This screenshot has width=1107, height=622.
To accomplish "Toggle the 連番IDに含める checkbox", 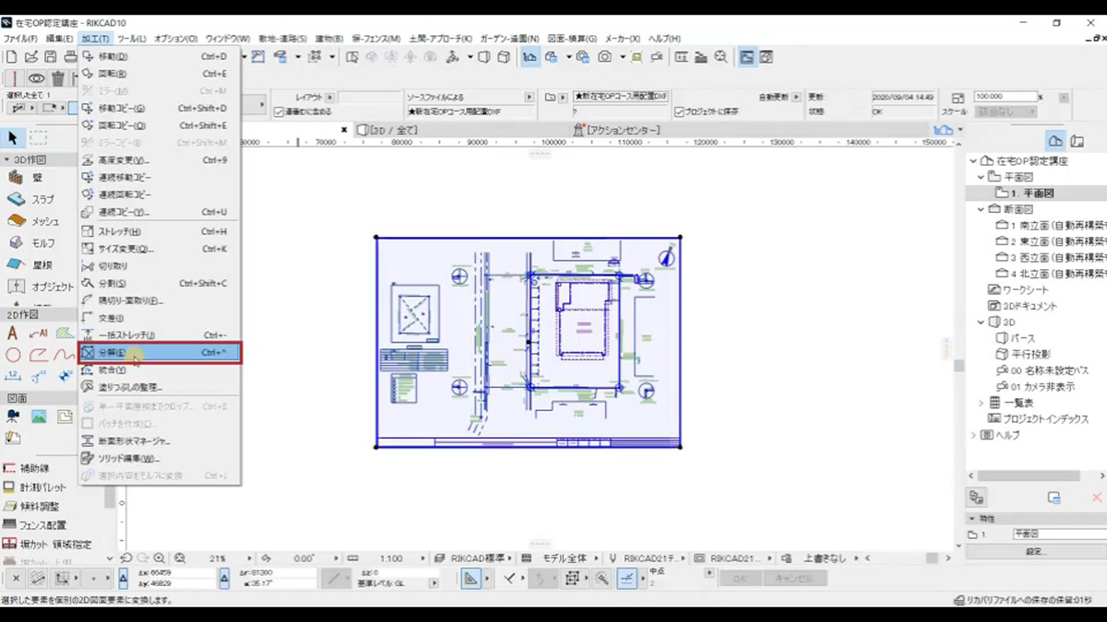I will coord(279,111).
